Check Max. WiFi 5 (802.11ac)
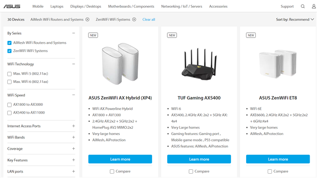 (9, 74)
